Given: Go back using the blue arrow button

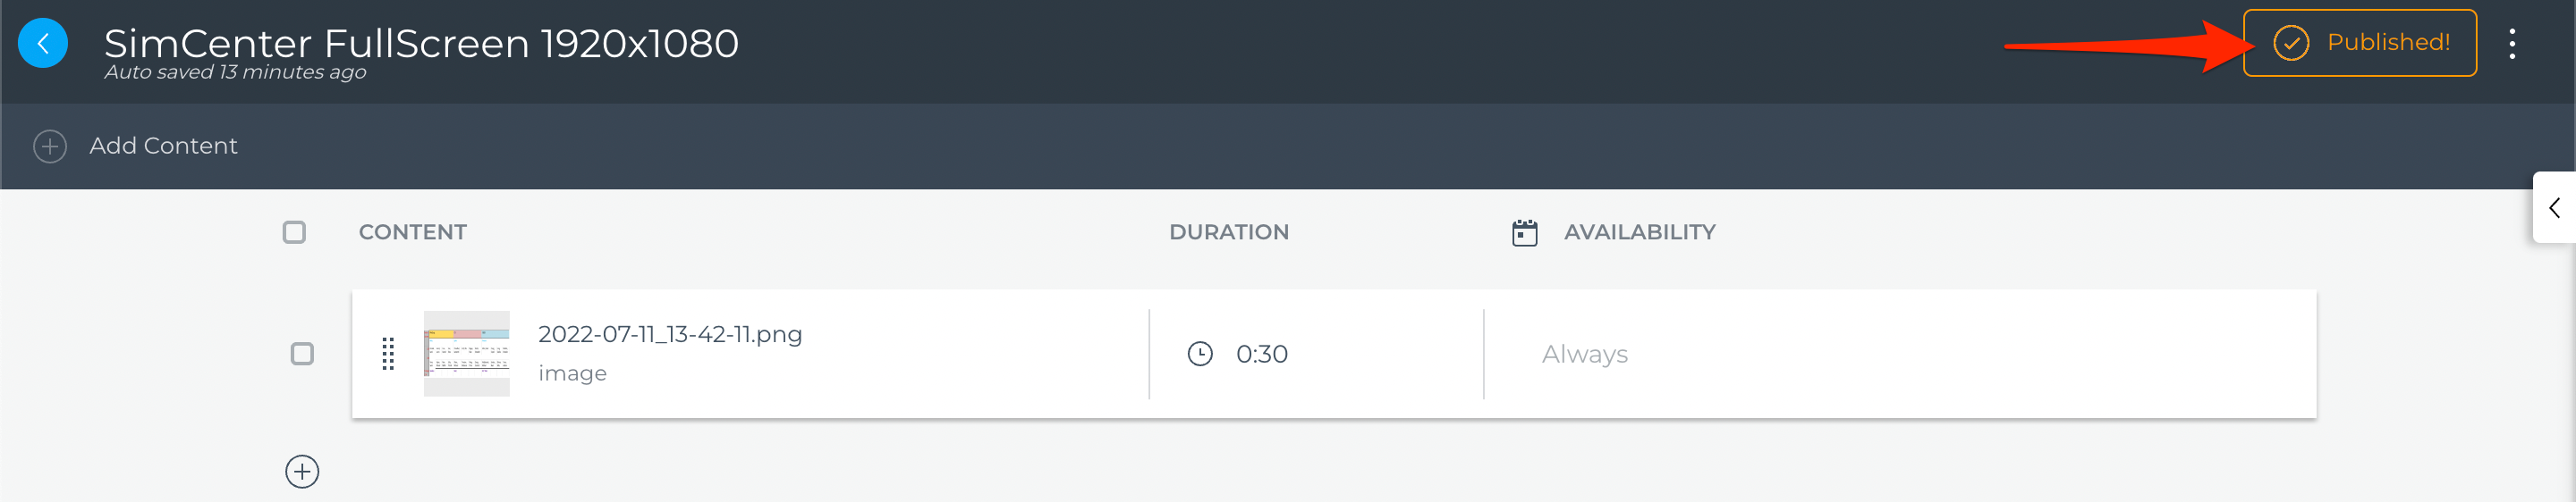Looking at the screenshot, I should pyautogui.click(x=43, y=43).
